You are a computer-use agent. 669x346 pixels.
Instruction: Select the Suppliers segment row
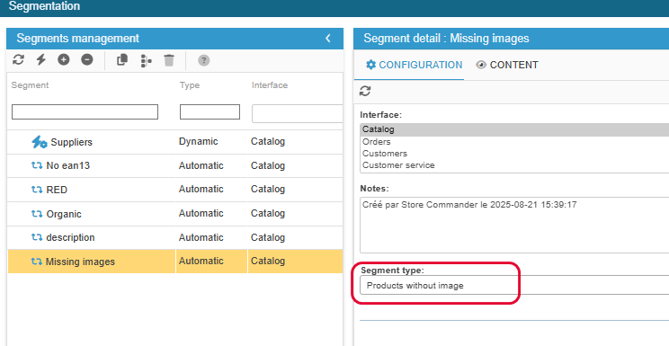click(x=175, y=142)
